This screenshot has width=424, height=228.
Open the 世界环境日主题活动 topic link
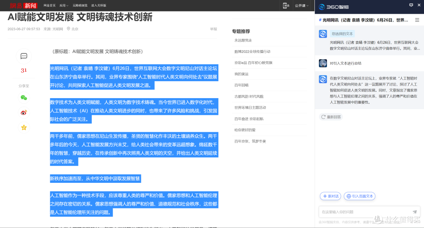tap(250, 108)
